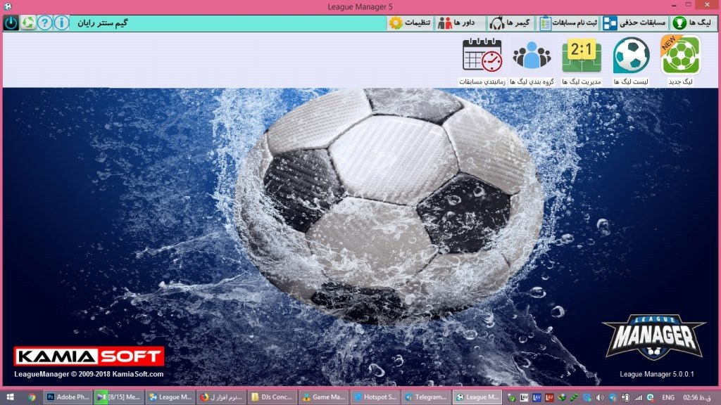The image size is (721, 405).
Task: Switch to Telegram in the taskbar
Action: (x=427, y=397)
